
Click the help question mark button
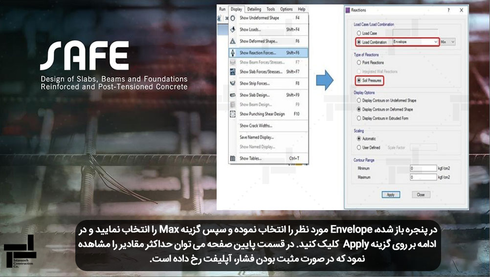(x=448, y=10)
